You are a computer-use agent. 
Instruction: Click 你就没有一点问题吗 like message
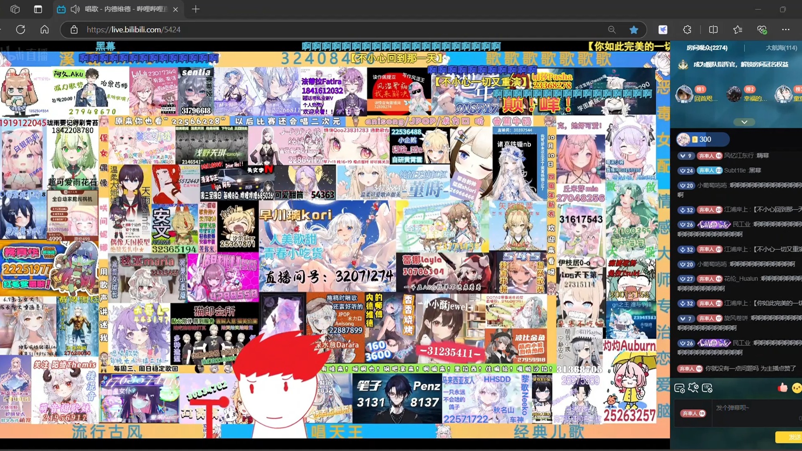tap(751, 368)
